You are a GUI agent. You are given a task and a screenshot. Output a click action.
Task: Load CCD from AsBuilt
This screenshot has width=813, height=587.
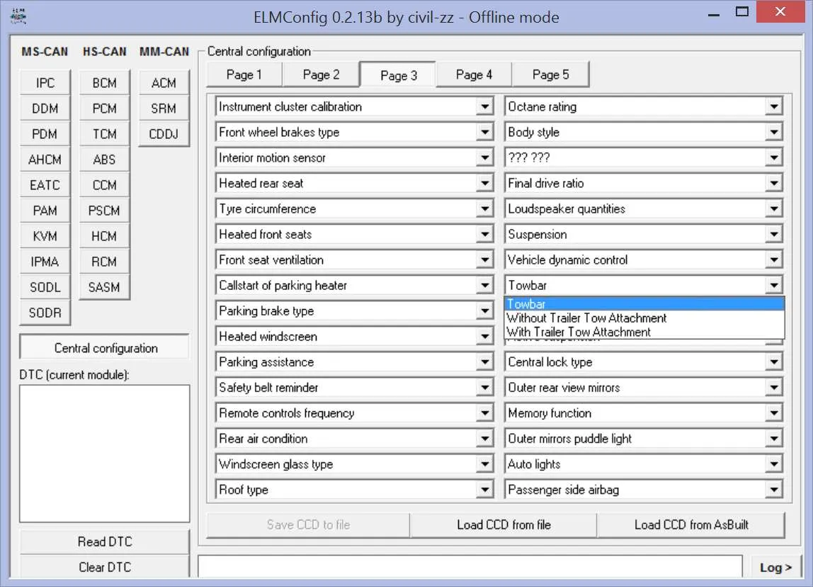pos(690,525)
